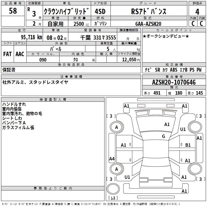Viewport: 207px width, 207px height.
Task: Click the inspector note "ガラスフィルム張"
Action: [x=18, y=128]
